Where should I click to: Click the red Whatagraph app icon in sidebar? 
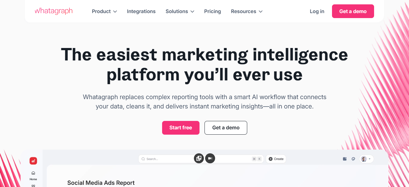tap(33, 161)
